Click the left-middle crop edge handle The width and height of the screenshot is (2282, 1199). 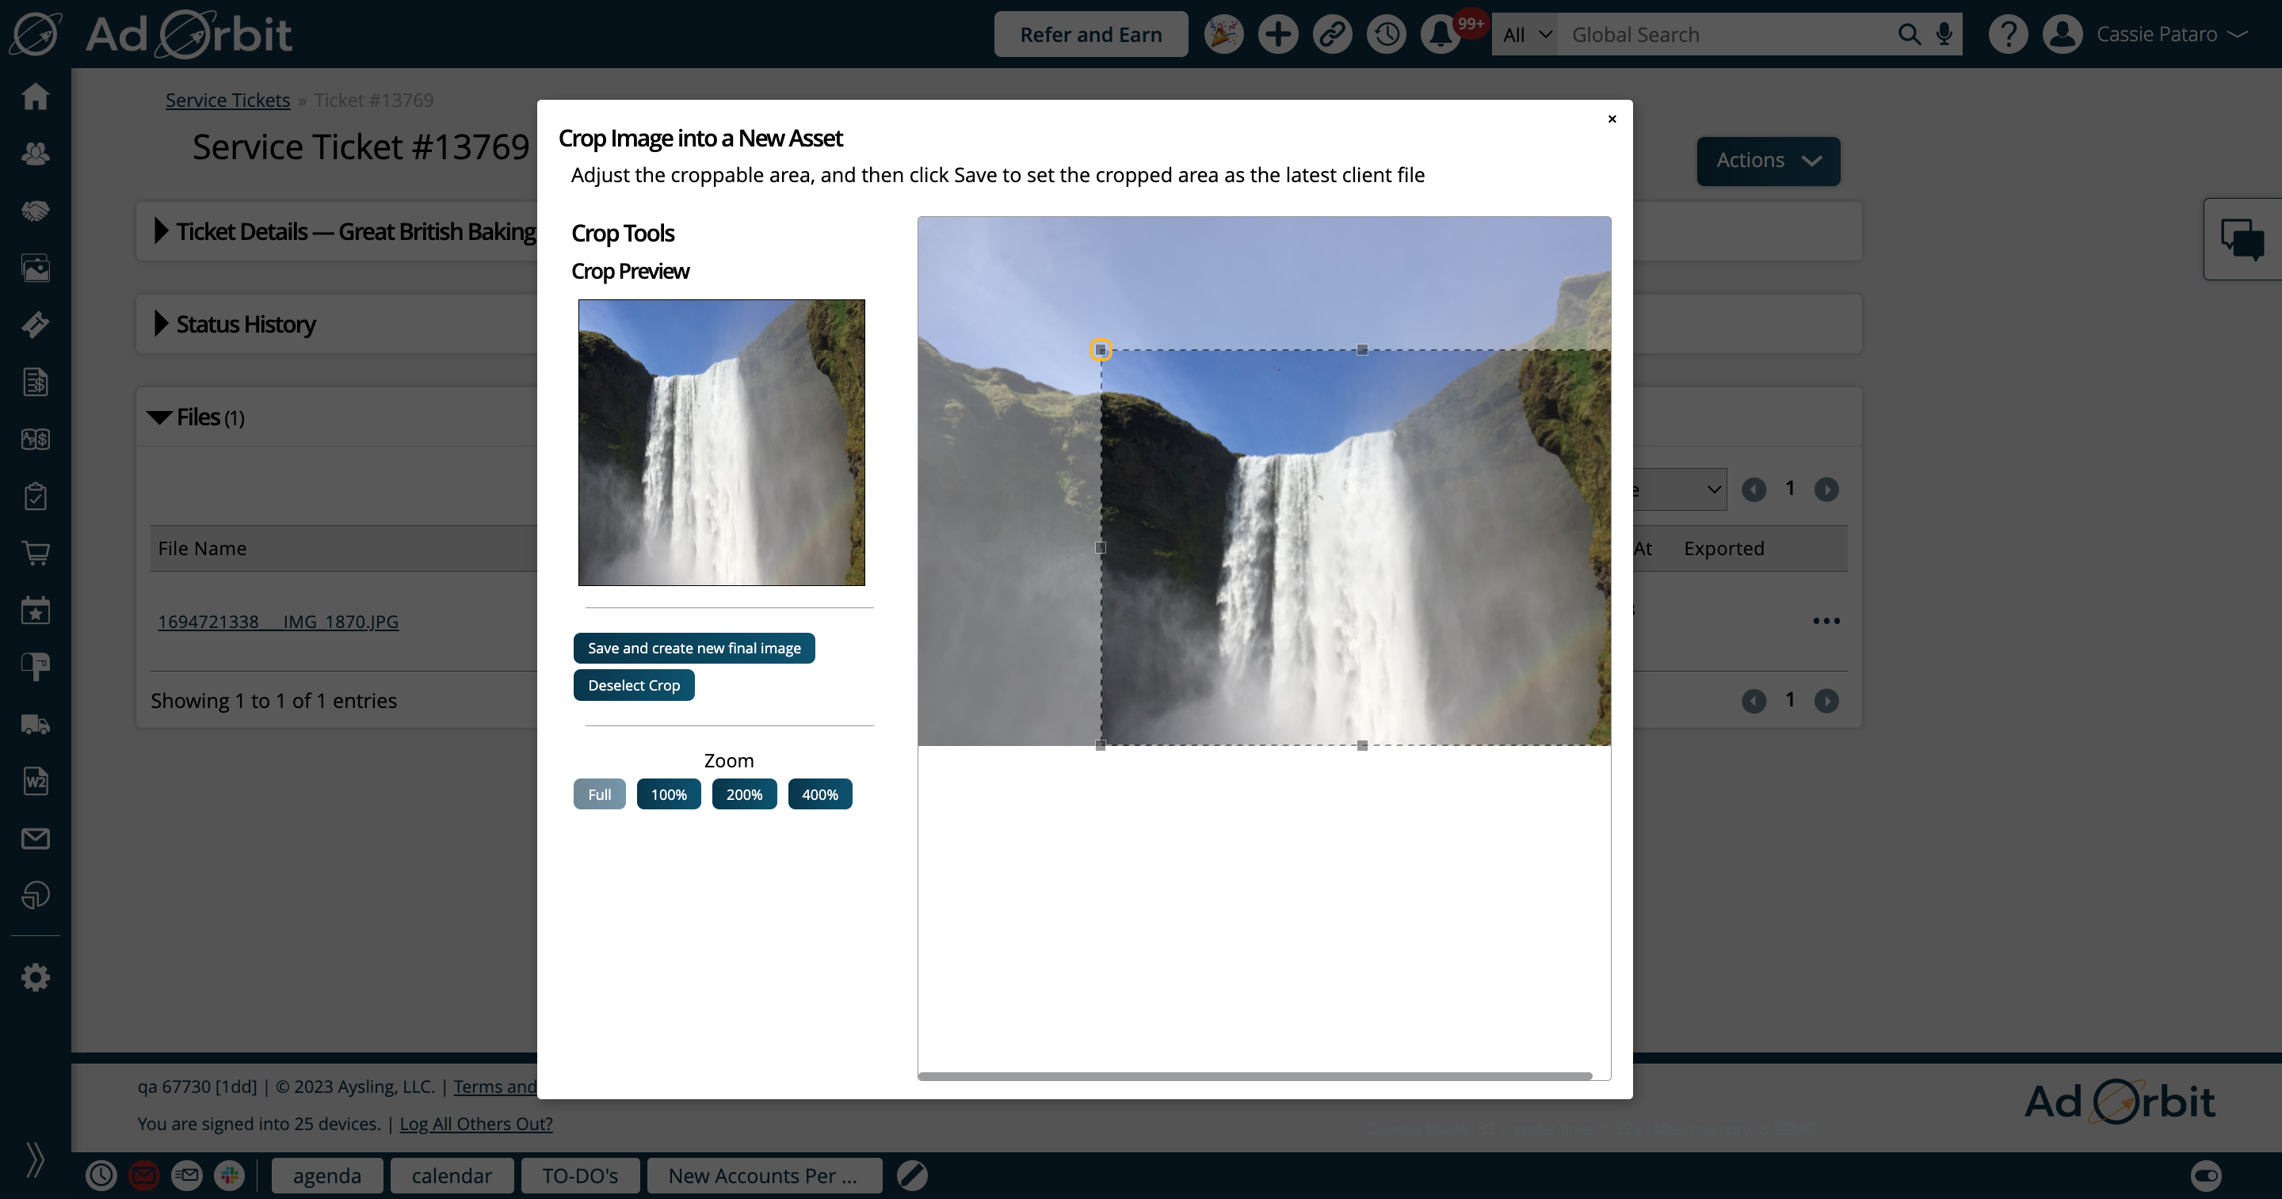tap(1101, 547)
